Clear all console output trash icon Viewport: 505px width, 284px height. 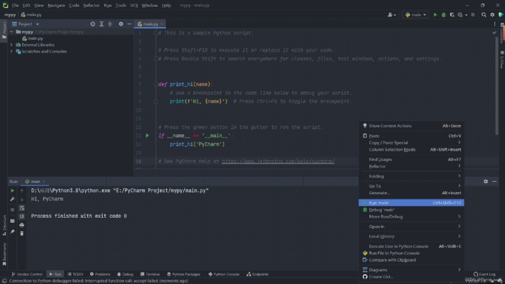(21, 233)
